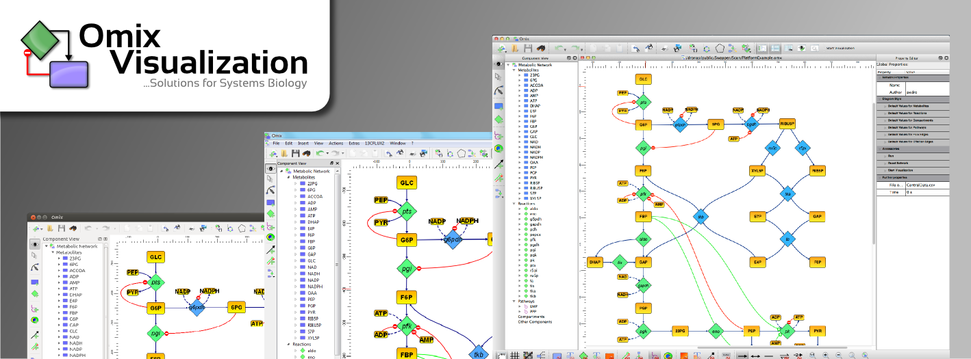The height and width of the screenshot is (359, 971).
Task: Select the green reaction diamond tool in Mac window
Action: click(x=499, y=120)
